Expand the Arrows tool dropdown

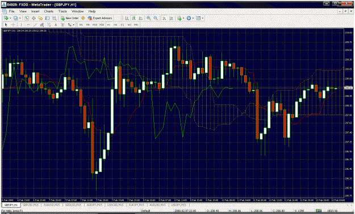coord(74,25)
